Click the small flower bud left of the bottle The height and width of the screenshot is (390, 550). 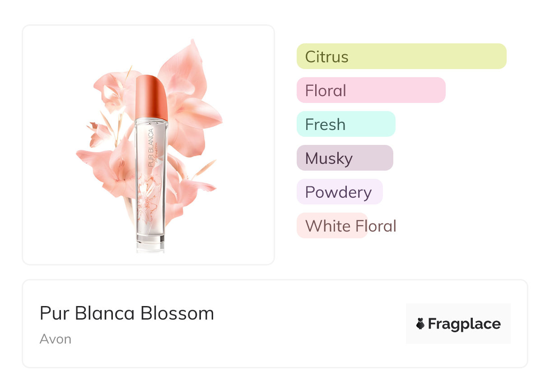(98, 133)
